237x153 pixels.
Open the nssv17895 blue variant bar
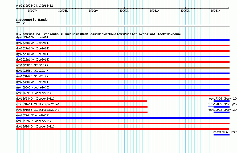tap(222, 107)
